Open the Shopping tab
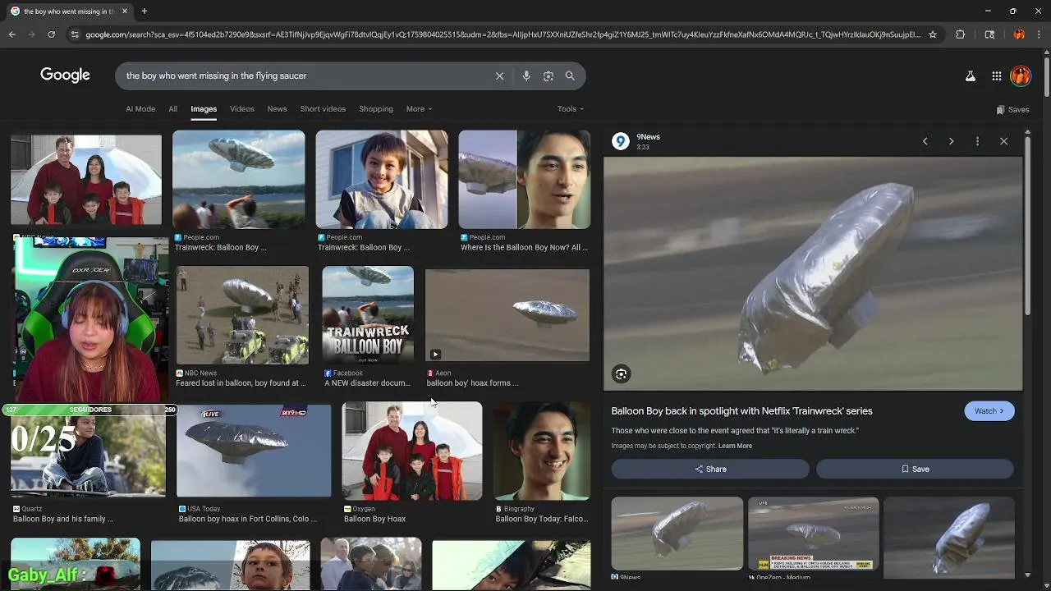The height and width of the screenshot is (591, 1051). click(375, 109)
